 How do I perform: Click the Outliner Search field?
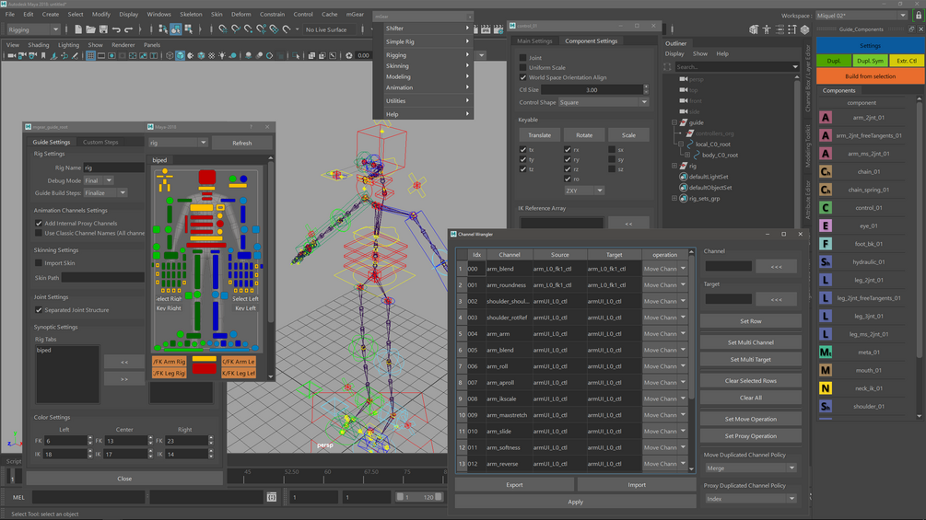736,66
